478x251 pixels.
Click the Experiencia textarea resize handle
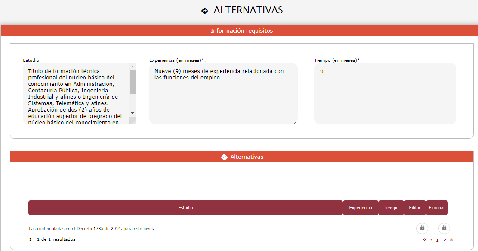pos(295,122)
